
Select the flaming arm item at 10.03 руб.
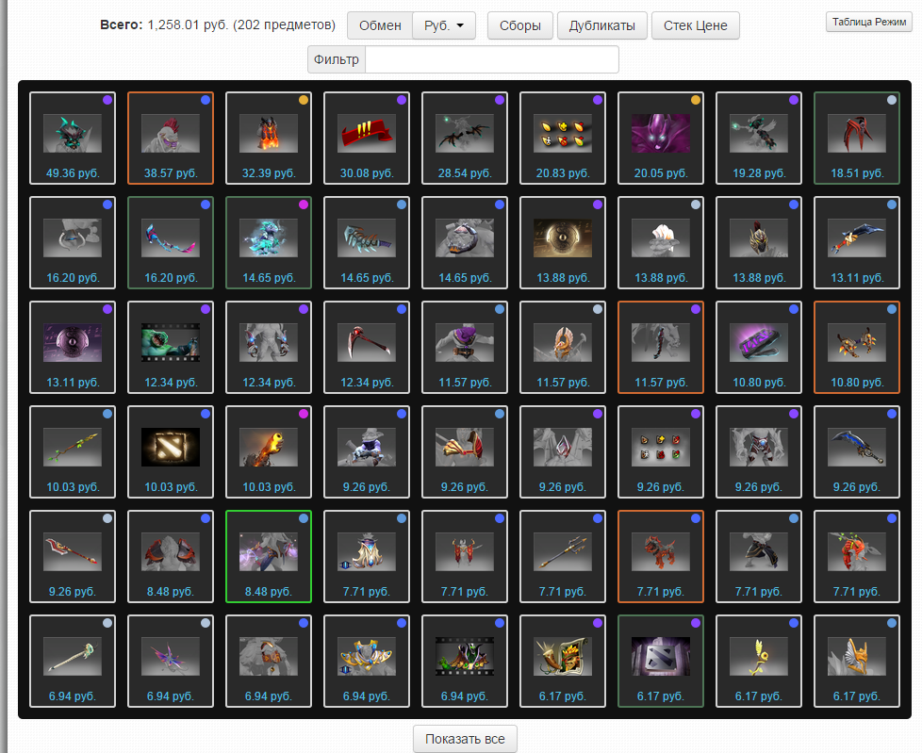(269, 452)
